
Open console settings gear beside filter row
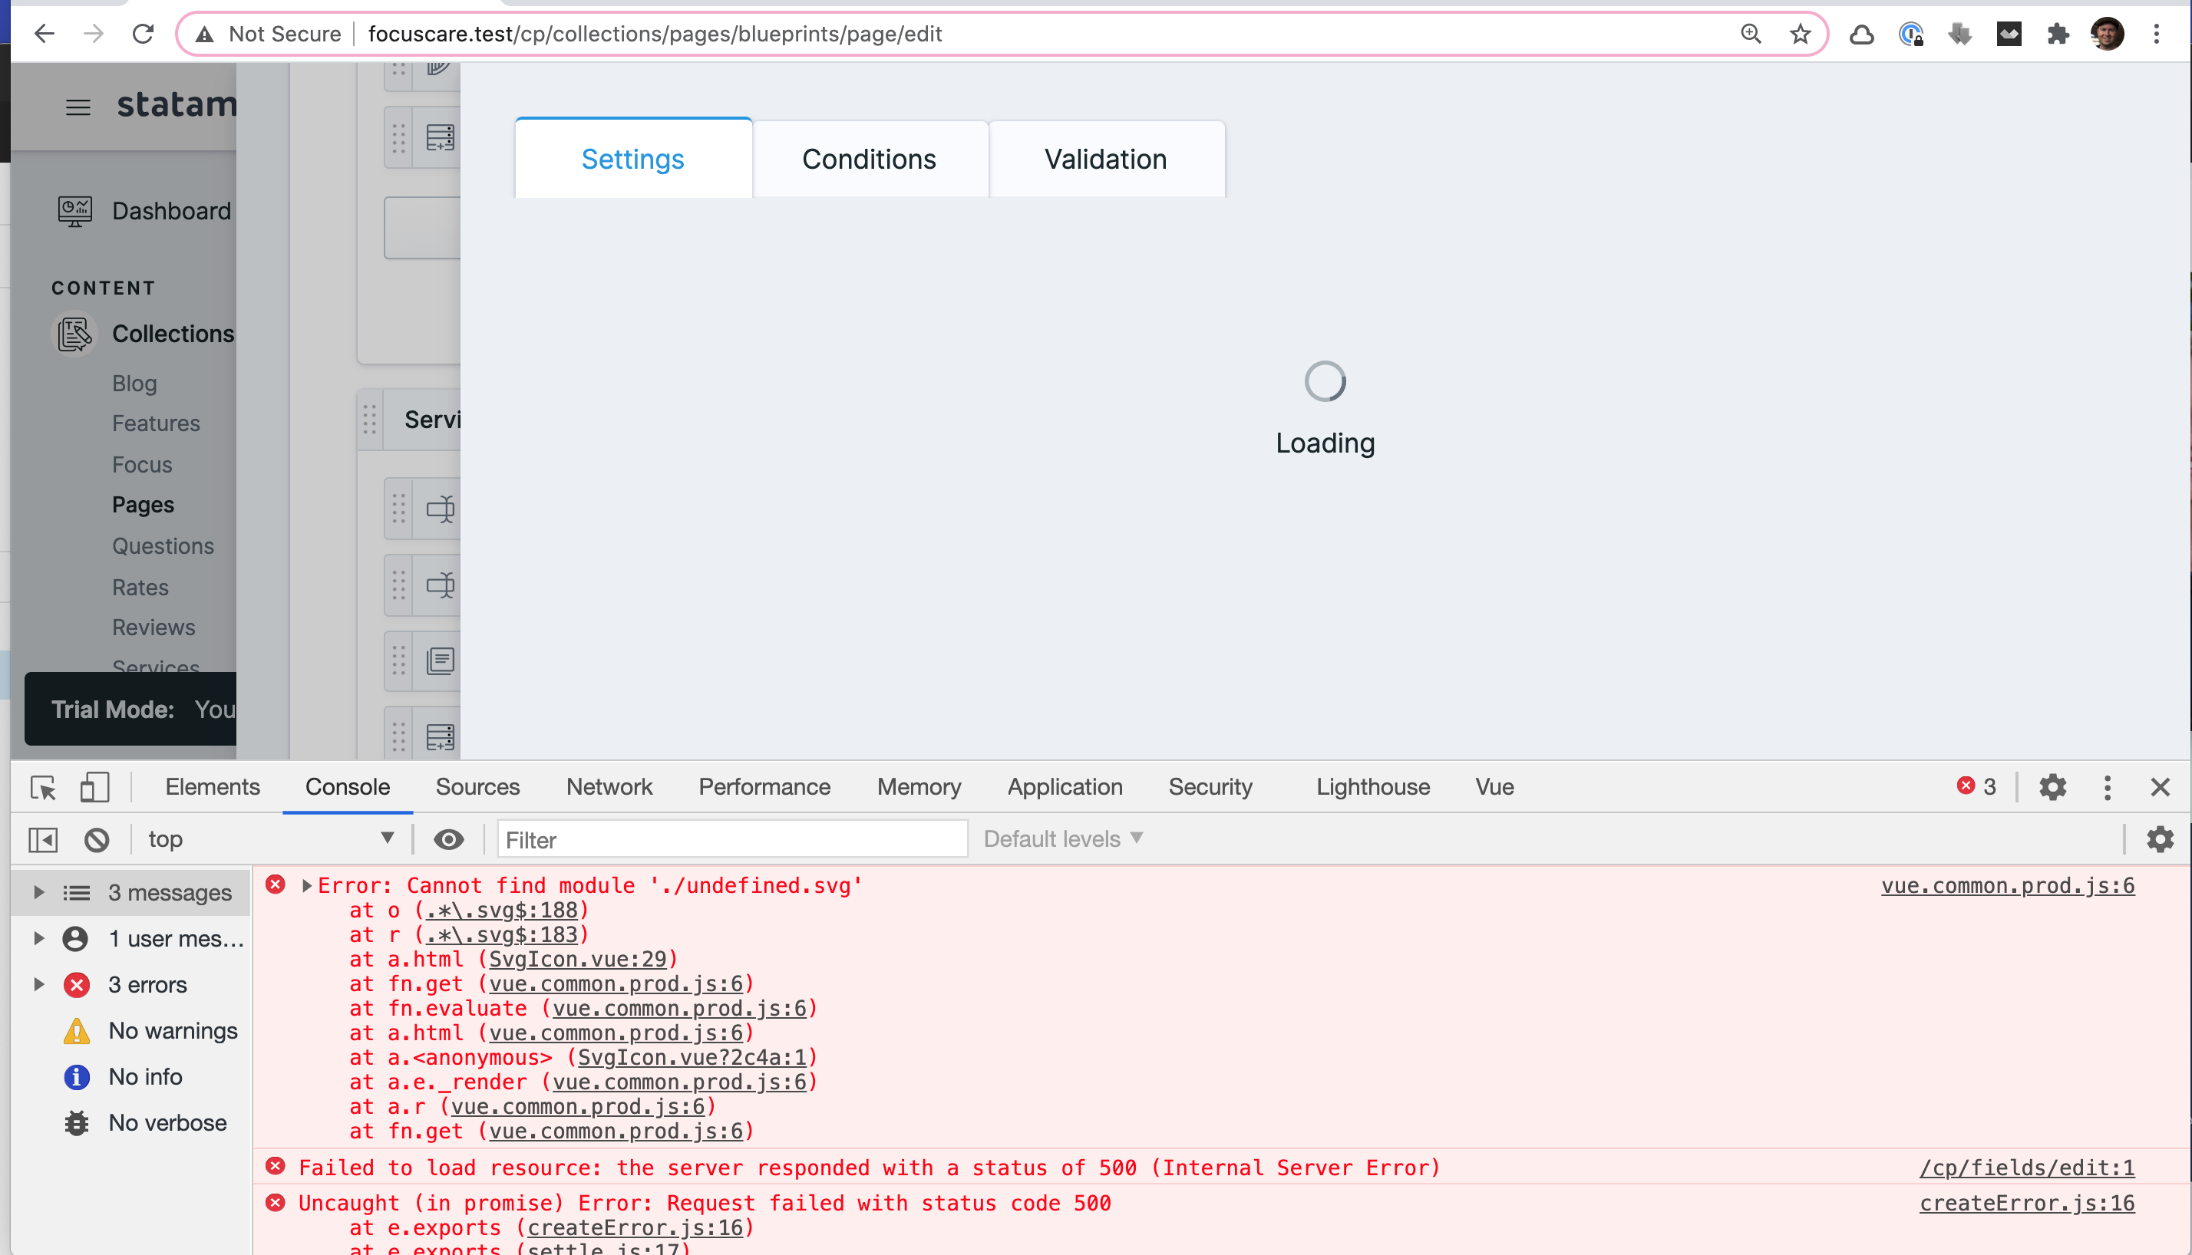pos(2159,838)
